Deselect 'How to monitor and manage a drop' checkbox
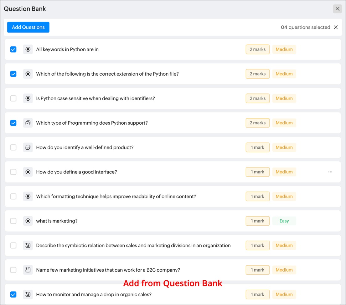 pyautogui.click(x=13, y=294)
